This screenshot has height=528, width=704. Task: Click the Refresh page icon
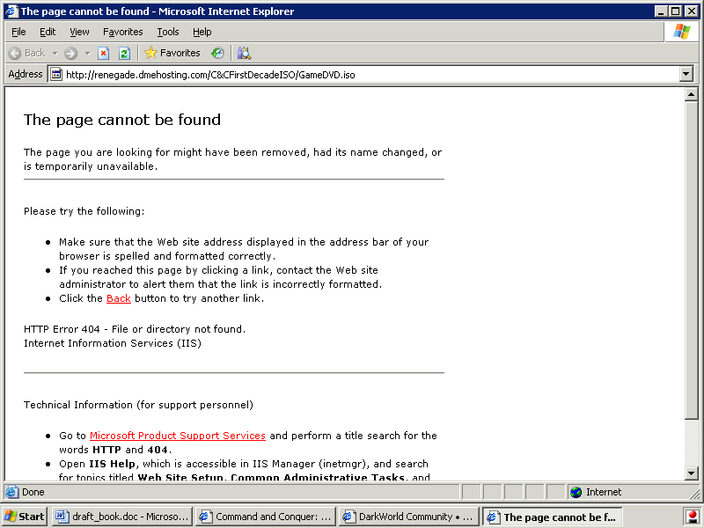click(x=124, y=53)
